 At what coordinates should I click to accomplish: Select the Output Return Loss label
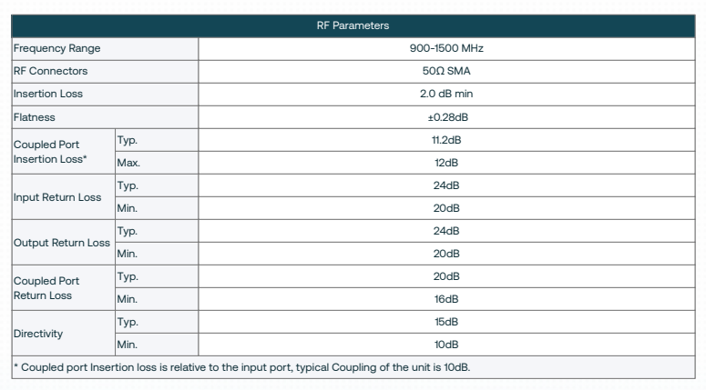[x=62, y=243]
